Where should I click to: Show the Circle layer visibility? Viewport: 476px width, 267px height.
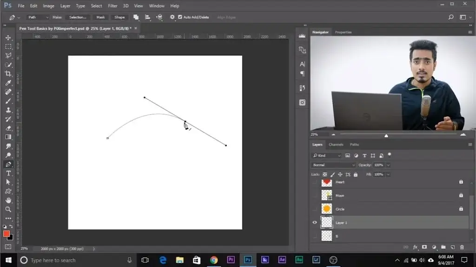pyautogui.click(x=315, y=209)
